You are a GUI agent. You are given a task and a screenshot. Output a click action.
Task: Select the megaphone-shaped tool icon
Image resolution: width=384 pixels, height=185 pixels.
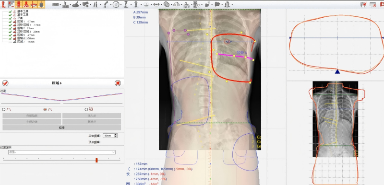[85, 4]
